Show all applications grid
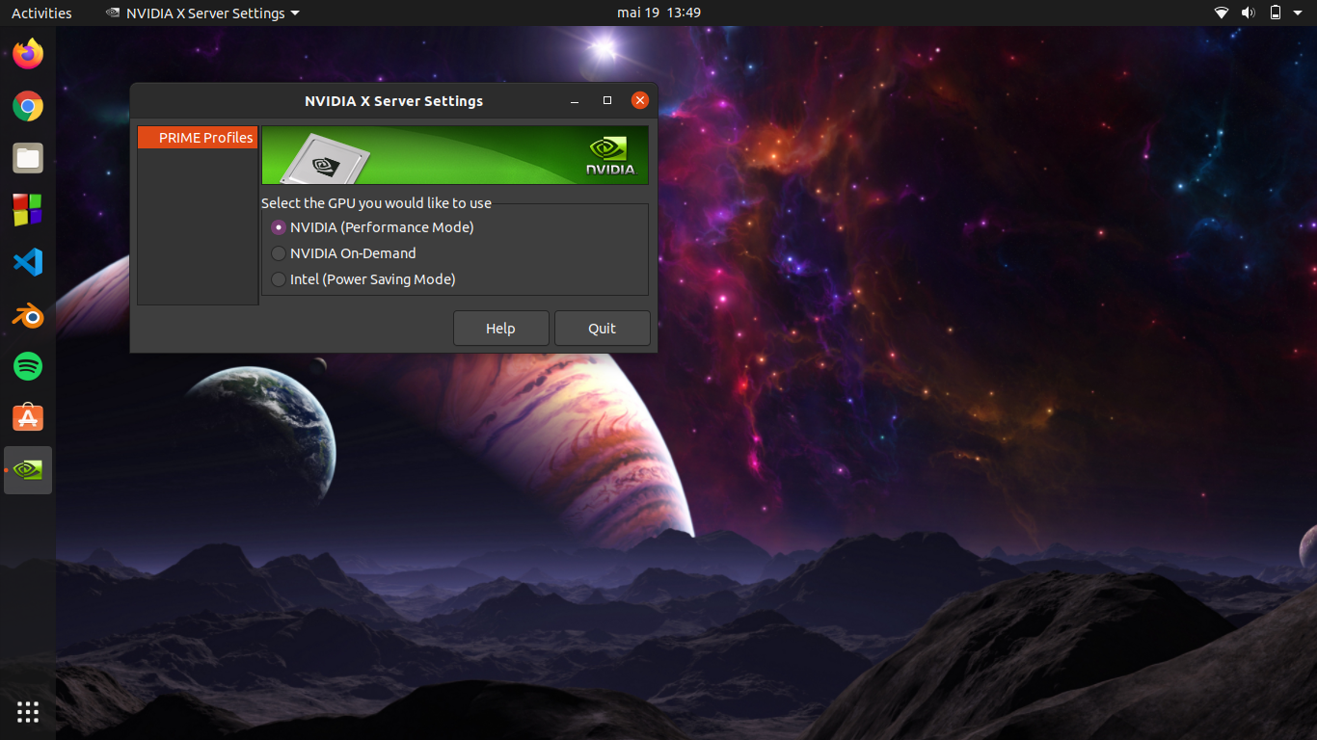Image resolution: width=1317 pixels, height=740 pixels. coord(28,712)
